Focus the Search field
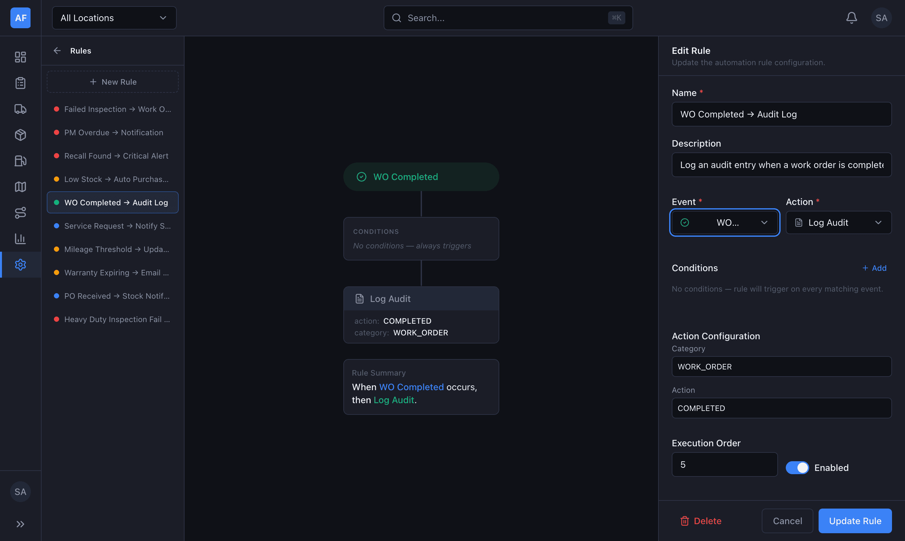 [x=508, y=18]
